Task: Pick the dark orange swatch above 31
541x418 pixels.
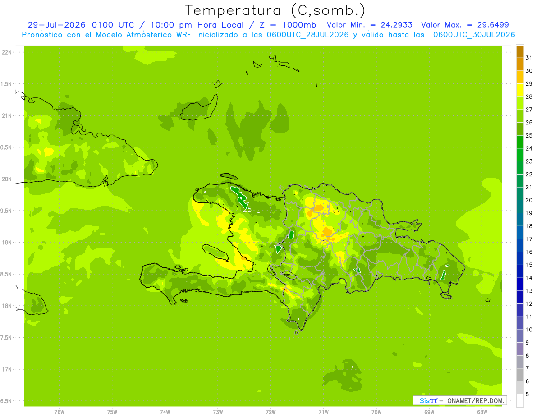Action: tap(520, 51)
